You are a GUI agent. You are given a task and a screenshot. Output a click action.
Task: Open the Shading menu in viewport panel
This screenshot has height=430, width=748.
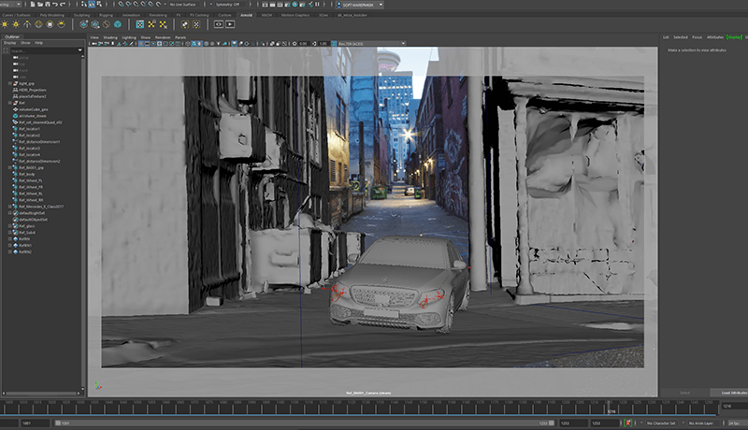point(110,37)
